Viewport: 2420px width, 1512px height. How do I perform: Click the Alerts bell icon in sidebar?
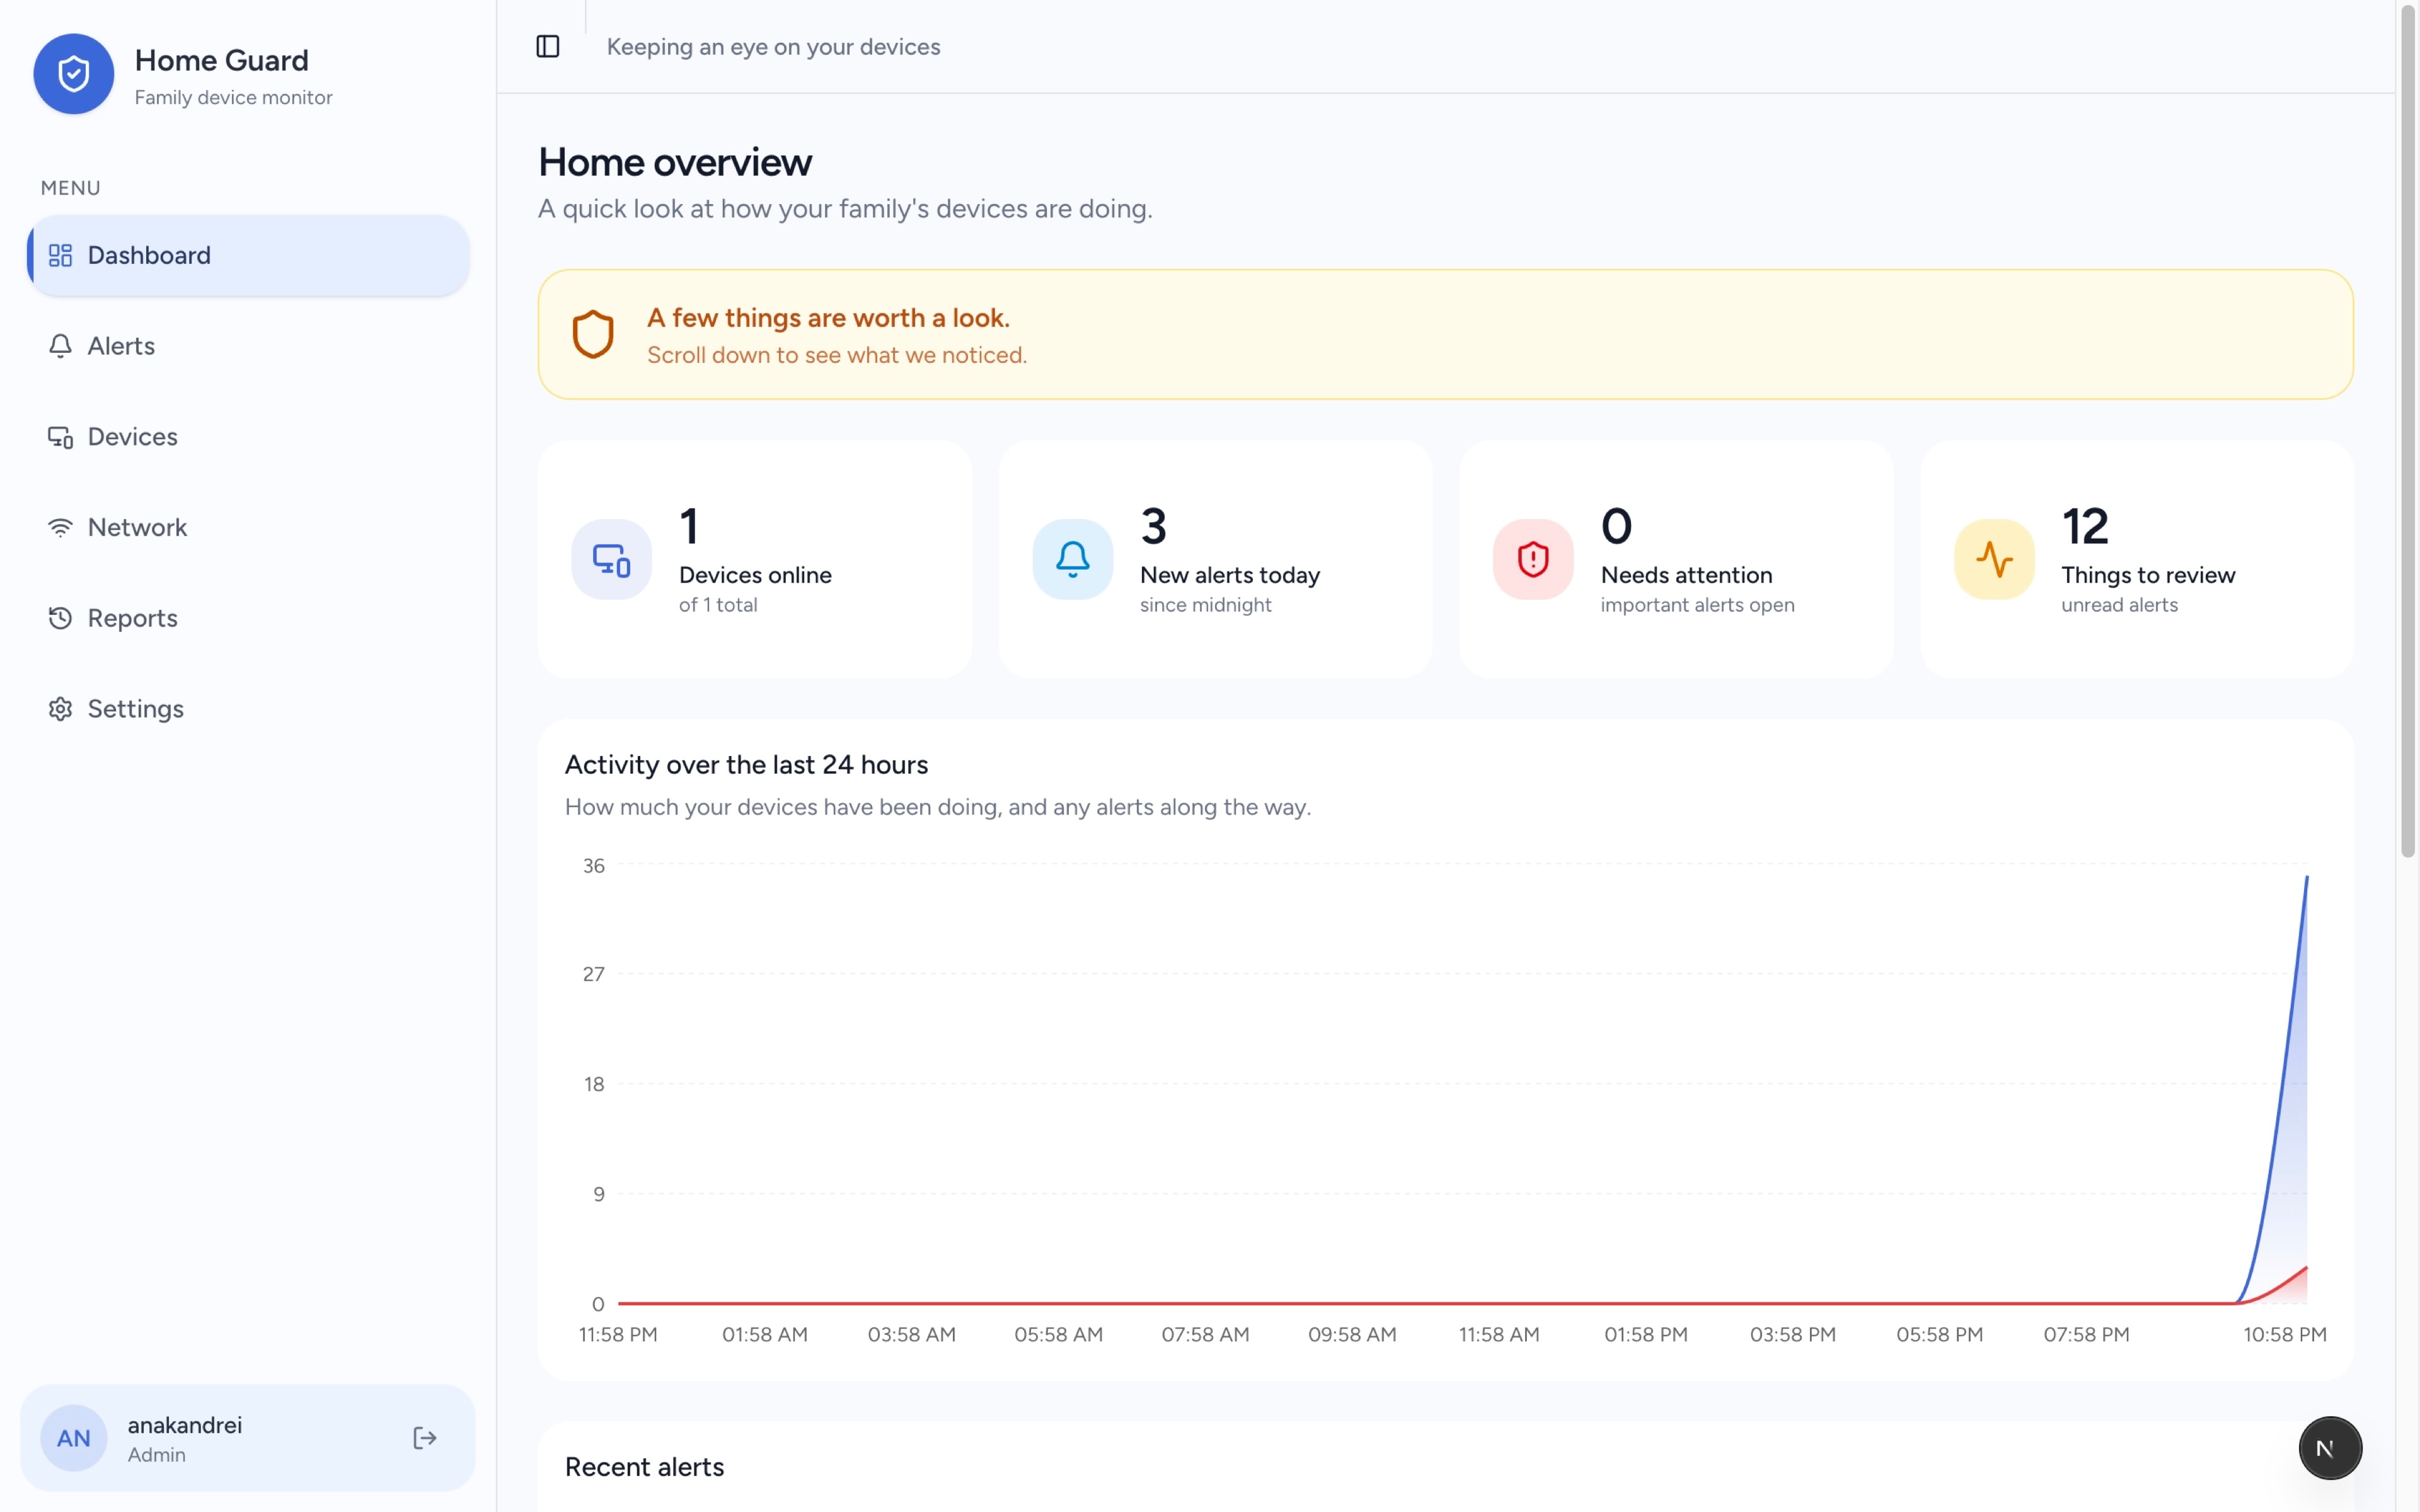60,346
